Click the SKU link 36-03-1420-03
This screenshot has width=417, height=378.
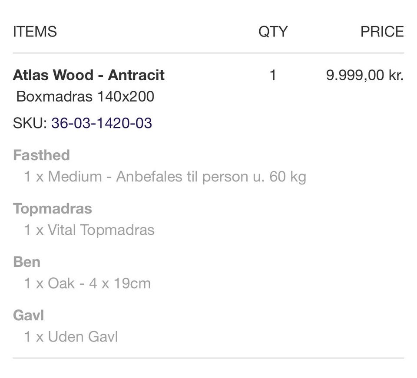(102, 123)
